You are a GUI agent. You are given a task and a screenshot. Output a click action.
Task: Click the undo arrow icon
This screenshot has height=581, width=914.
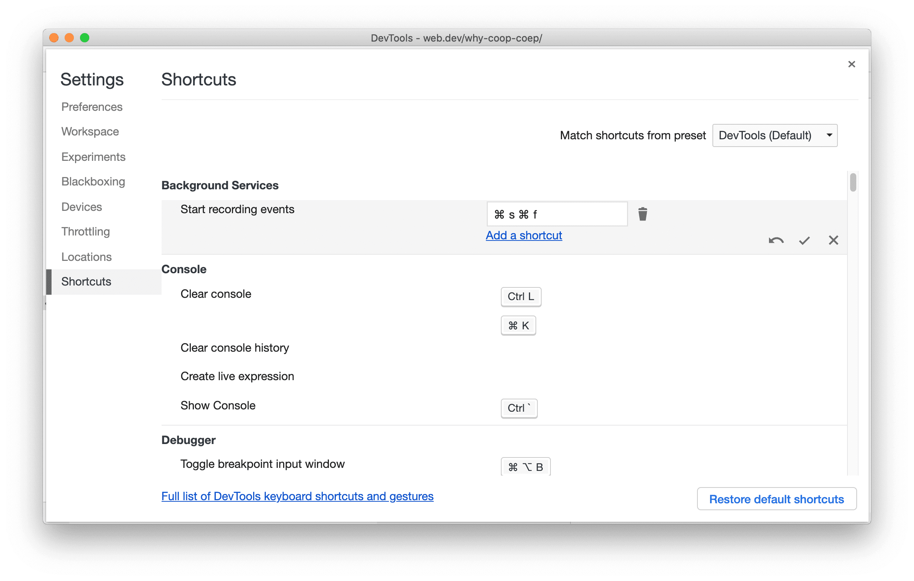[775, 239]
